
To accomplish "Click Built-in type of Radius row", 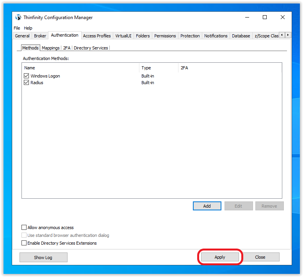I will point(148,83).
